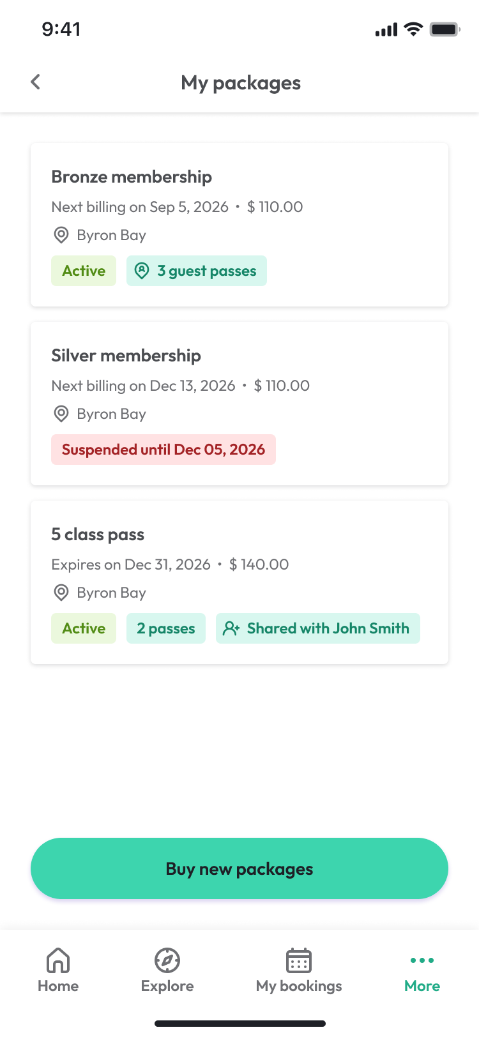Switch to the My bookings tab label
The width and height of the screenshot is (479, 1037).
299,986
